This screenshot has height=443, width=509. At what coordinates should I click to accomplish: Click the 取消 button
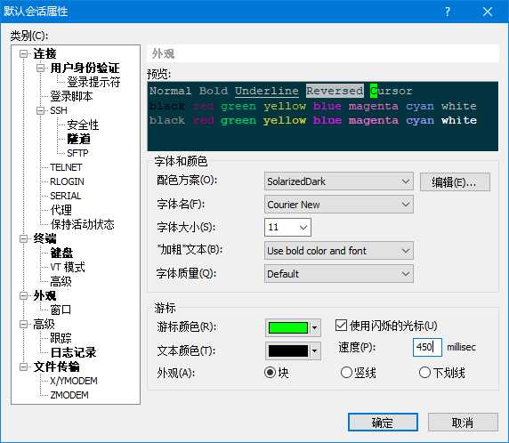[x=463, y=422]
